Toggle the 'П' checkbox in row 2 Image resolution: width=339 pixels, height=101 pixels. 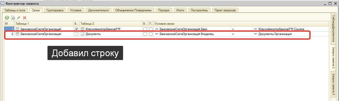151,34
